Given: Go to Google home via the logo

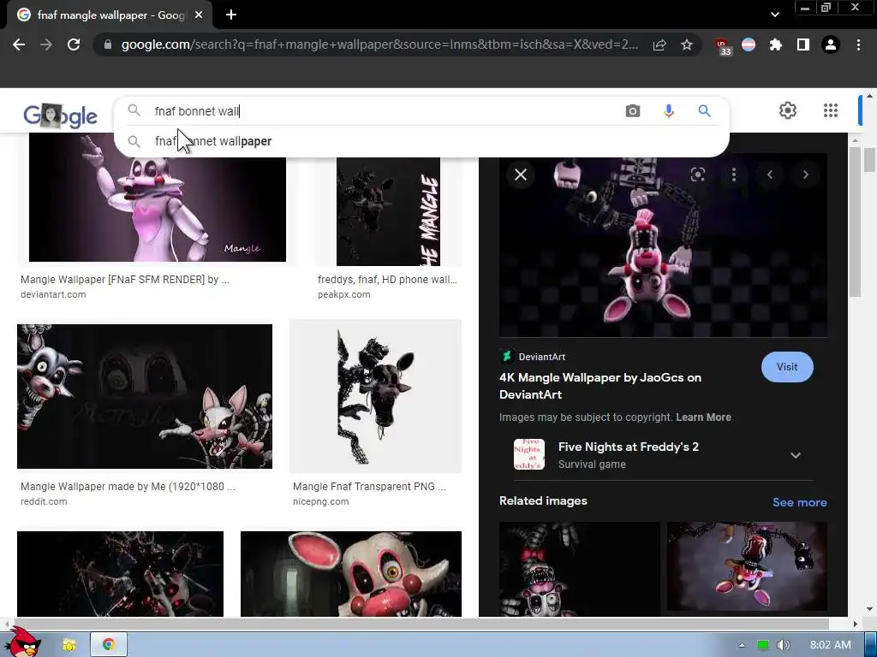Looking at the screenshot, I should click(x=61, y=115).
